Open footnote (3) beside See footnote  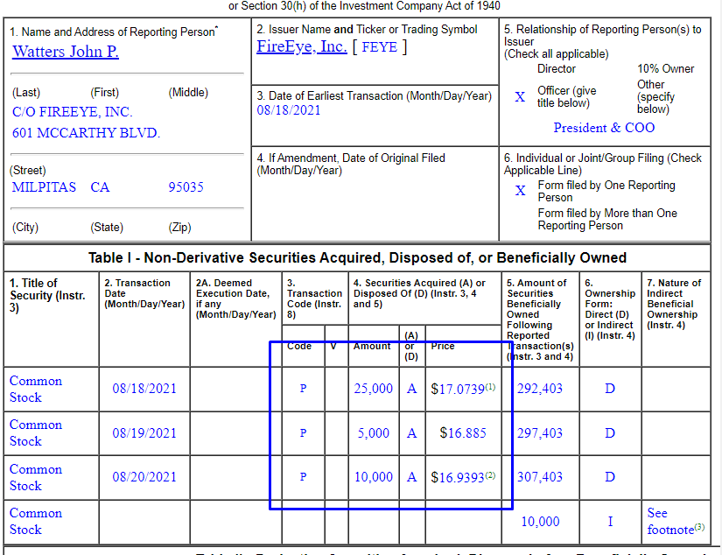[x=699, y=527]
